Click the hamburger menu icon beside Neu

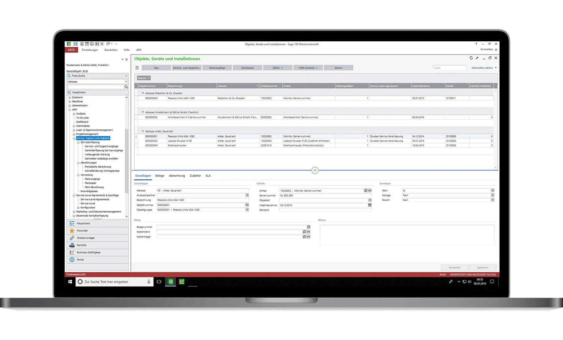click(x=137, y=68)
